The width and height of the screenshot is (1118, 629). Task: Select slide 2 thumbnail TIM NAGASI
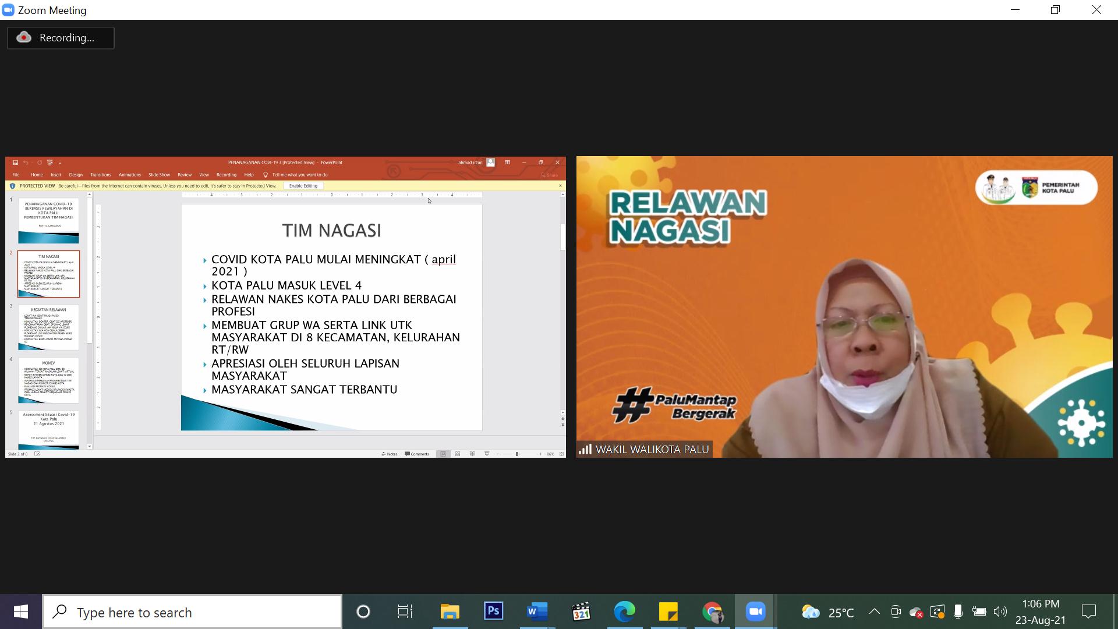coord(48,274)
